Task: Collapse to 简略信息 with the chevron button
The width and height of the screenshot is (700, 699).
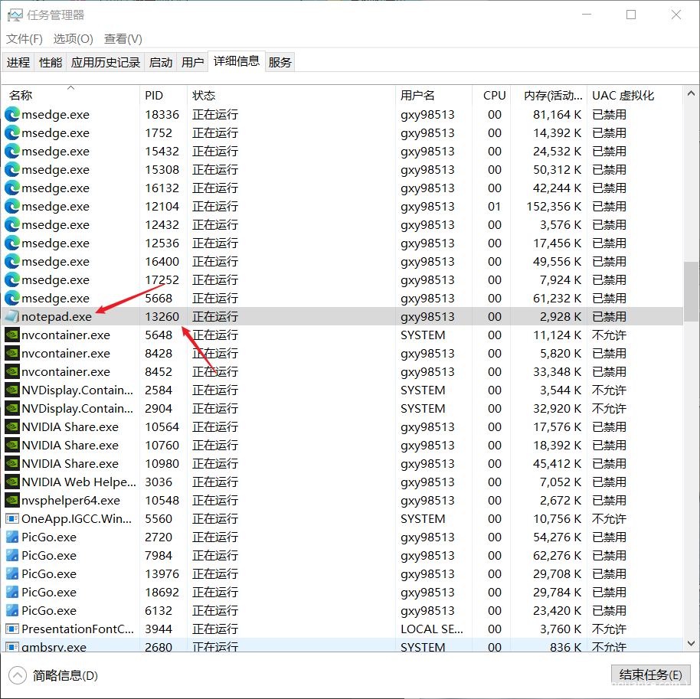Action: coord(18,675)
